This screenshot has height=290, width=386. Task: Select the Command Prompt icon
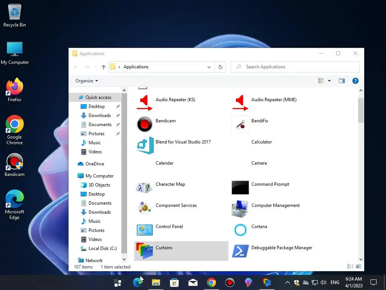(x=240, y=187)
